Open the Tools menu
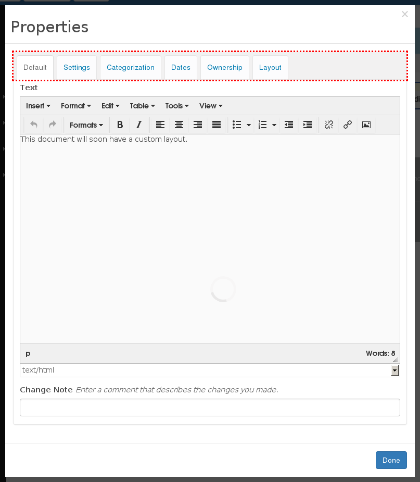420x482 pixels. click(177, 106)
